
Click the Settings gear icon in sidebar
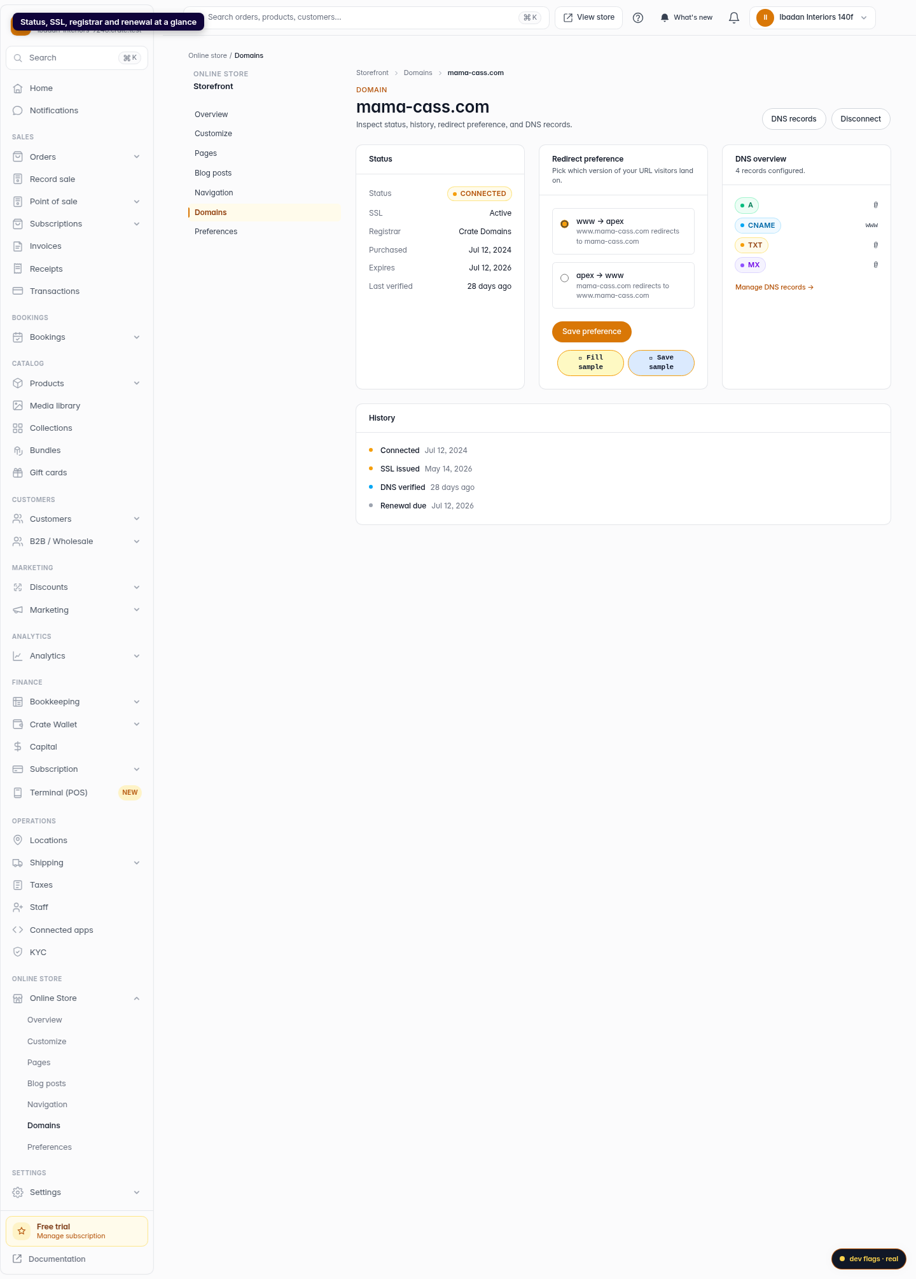18,1192
